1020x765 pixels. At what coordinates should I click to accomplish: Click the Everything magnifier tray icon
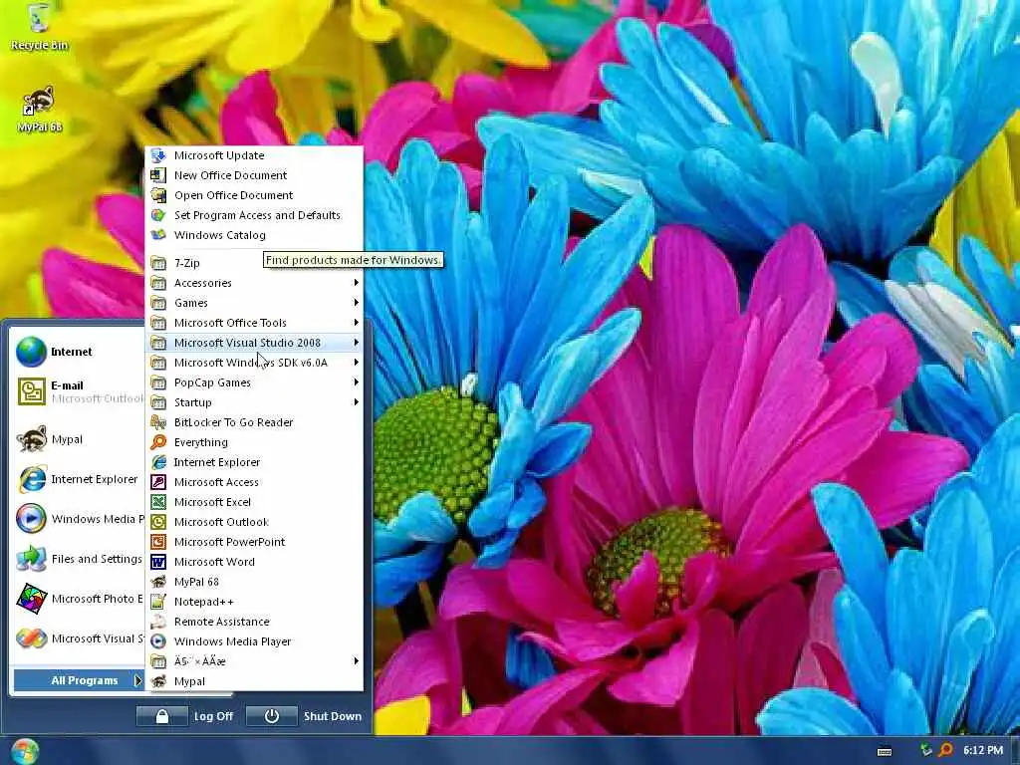point(946,751)
